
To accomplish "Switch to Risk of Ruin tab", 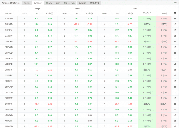I will tap(69, 3).
